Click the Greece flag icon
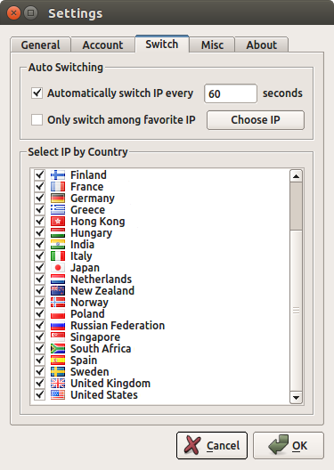 coord(58,210)
